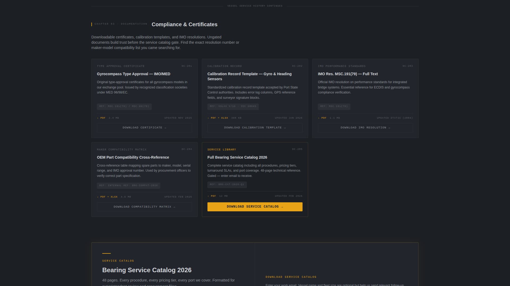Image resolution: width=510 pixels, height=286 pixels.
Task: Click the Bearing Service Catalog 2026 heading
Action: 147,270
